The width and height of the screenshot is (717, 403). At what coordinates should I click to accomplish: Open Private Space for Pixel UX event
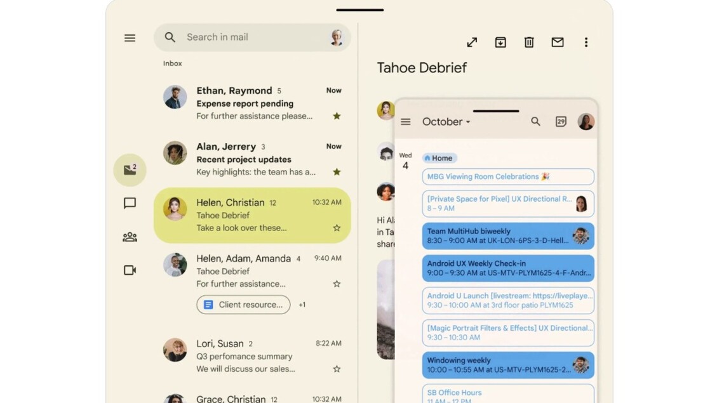(x=508, y=204)
